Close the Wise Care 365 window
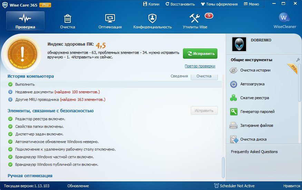Viewport: 302px width, 190px height. (x=295, y=3)
